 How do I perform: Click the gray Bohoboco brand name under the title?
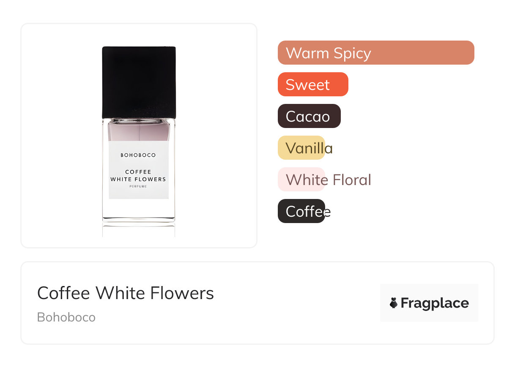pyautogui.click(x=66, y=317)
